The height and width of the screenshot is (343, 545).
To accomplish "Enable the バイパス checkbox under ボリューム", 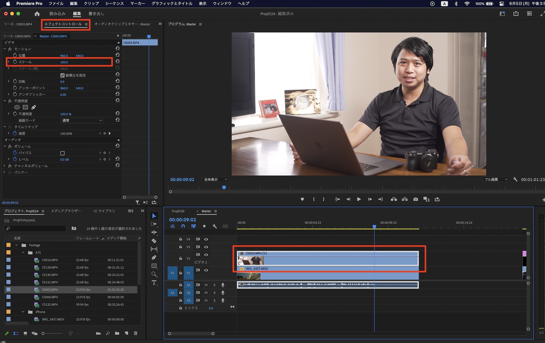I will click(62, 153).
